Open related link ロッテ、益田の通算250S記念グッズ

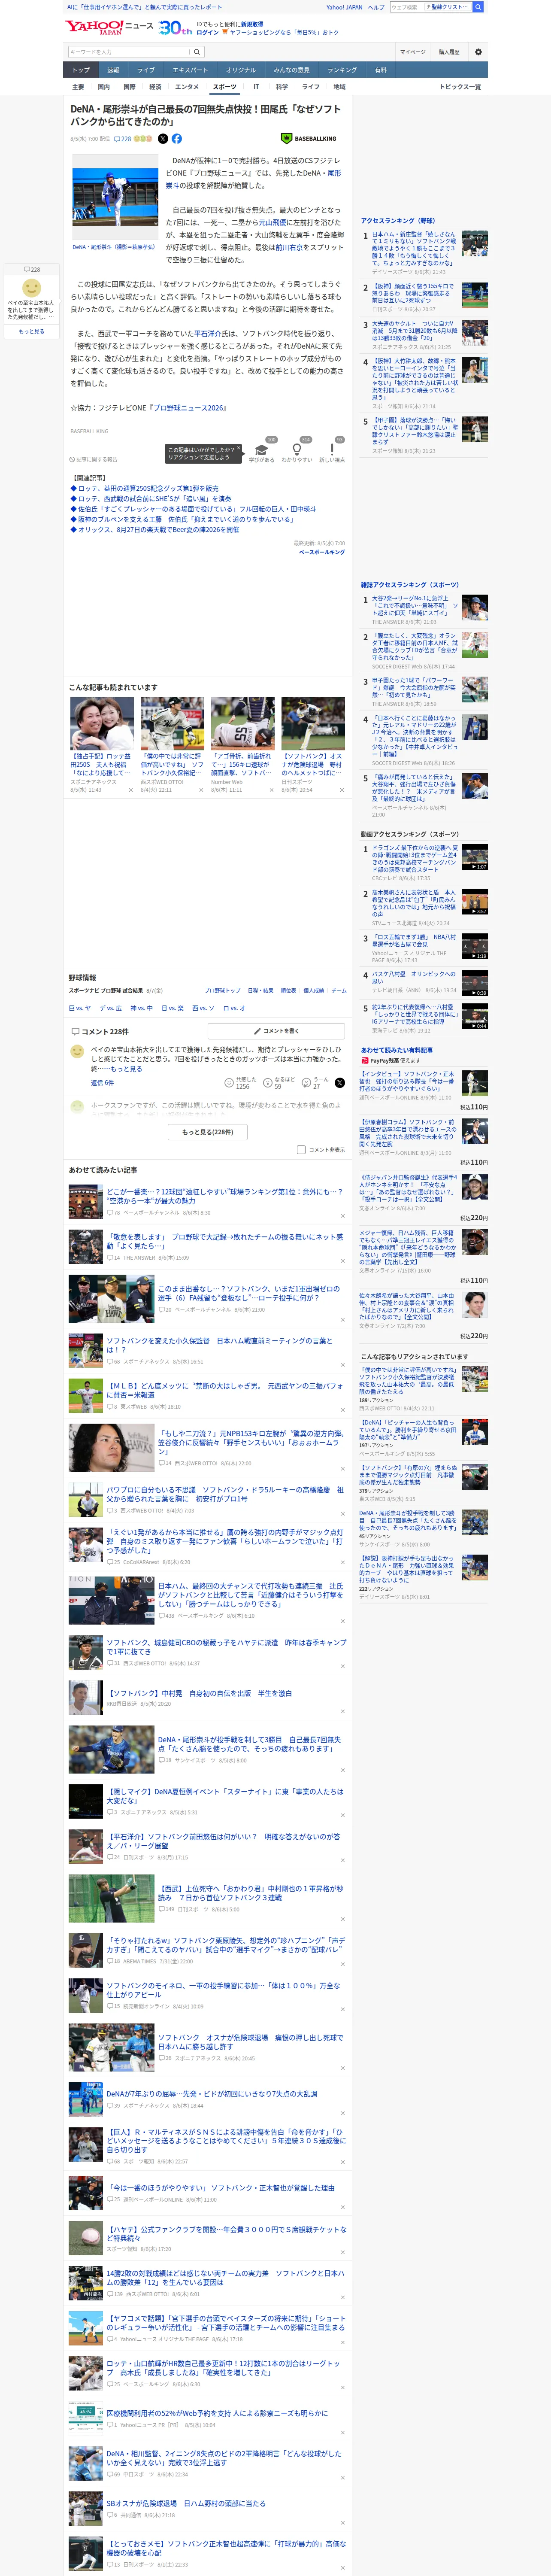tap(147, 488)
